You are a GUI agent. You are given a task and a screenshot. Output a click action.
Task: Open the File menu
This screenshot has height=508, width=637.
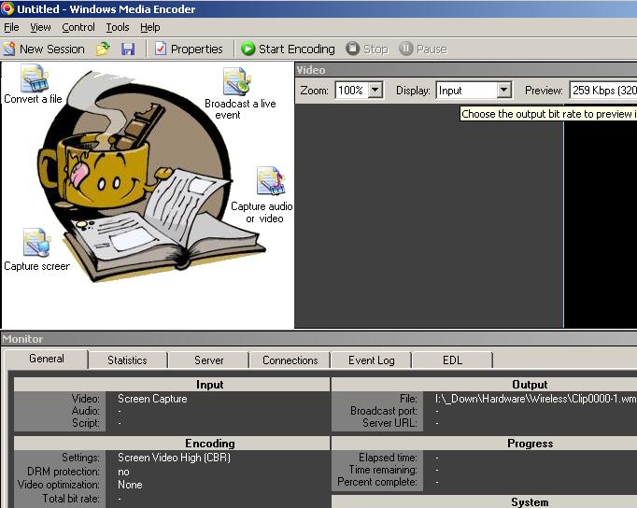click(x=11, y=27)
